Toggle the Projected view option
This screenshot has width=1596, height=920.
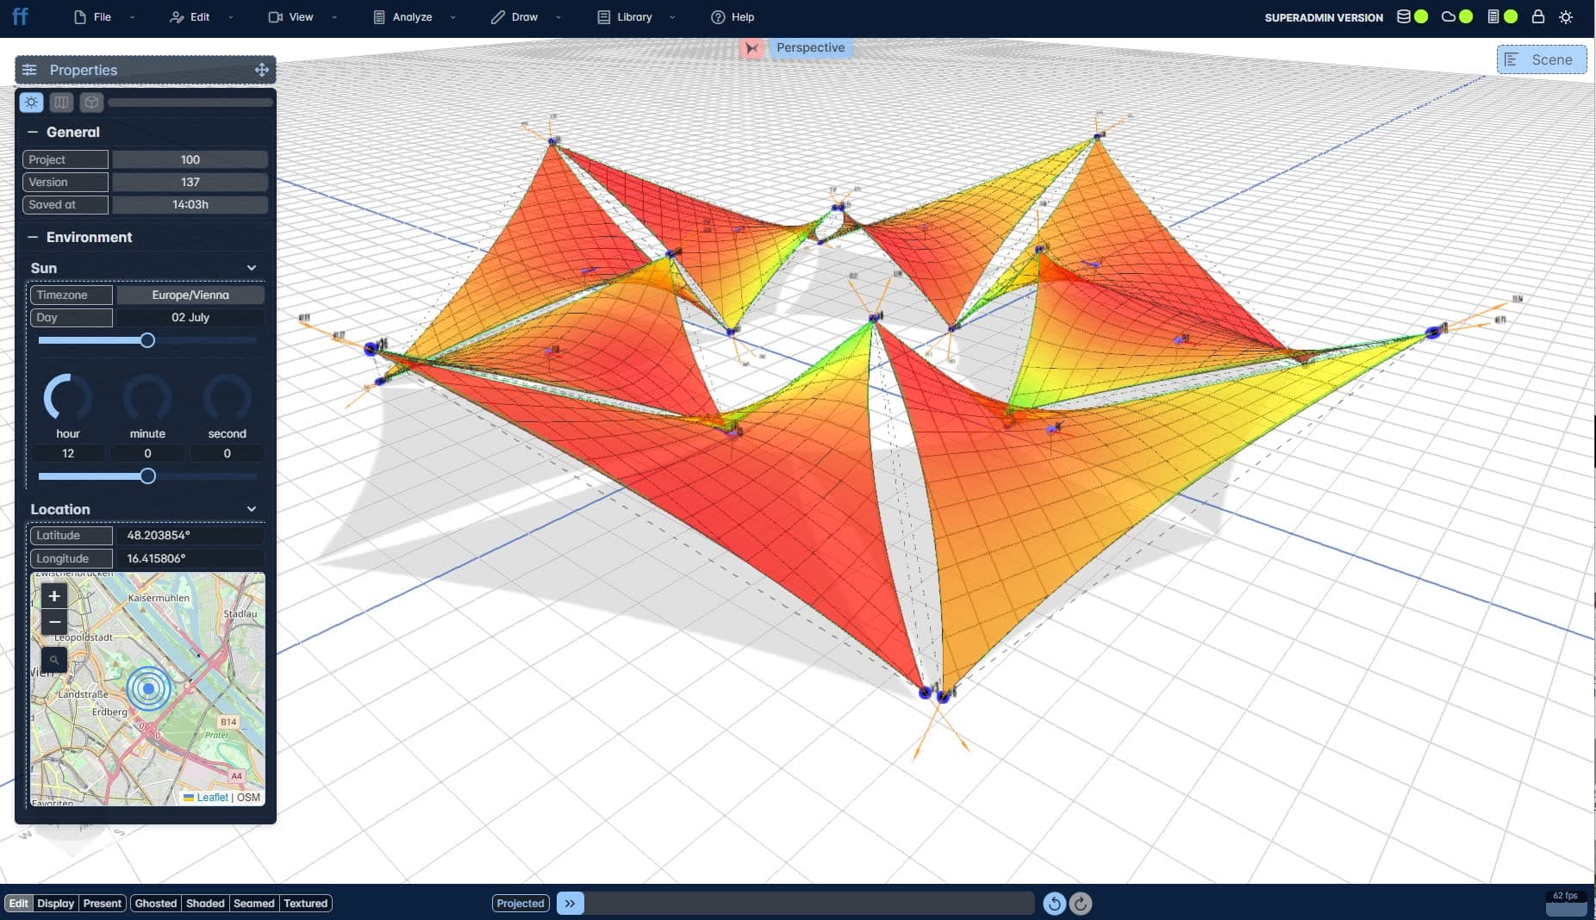[521, 903]
